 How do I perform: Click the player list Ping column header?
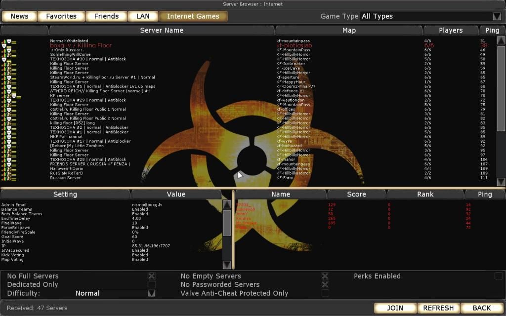485,194
